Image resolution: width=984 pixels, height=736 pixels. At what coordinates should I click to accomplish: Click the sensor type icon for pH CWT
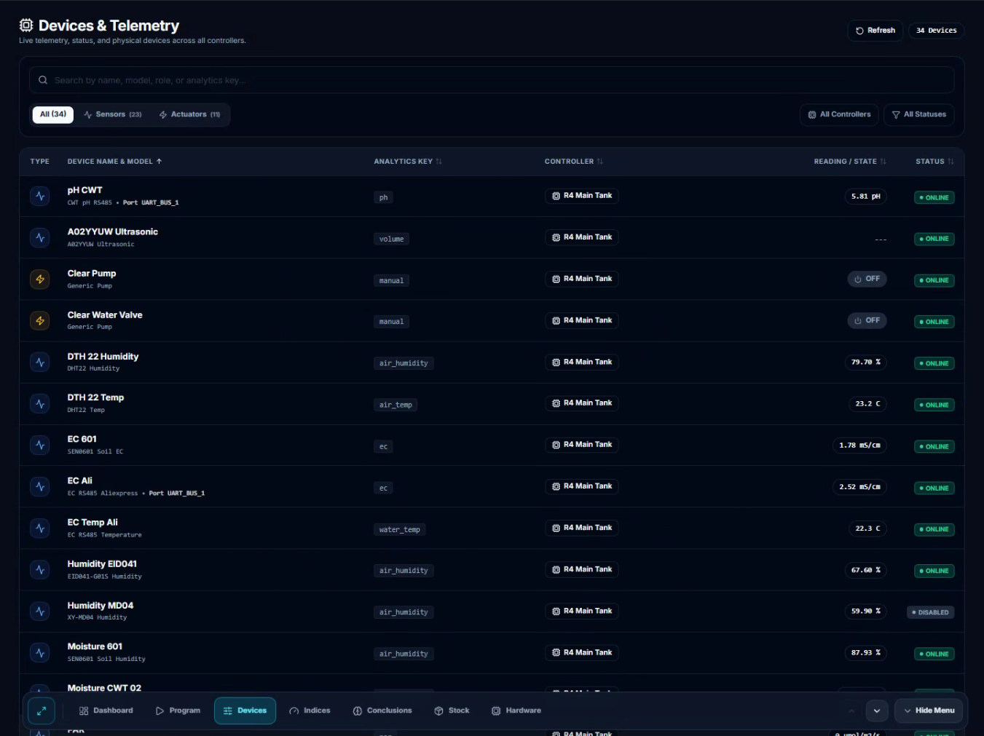pyautogui.click(x=40, y=196)
